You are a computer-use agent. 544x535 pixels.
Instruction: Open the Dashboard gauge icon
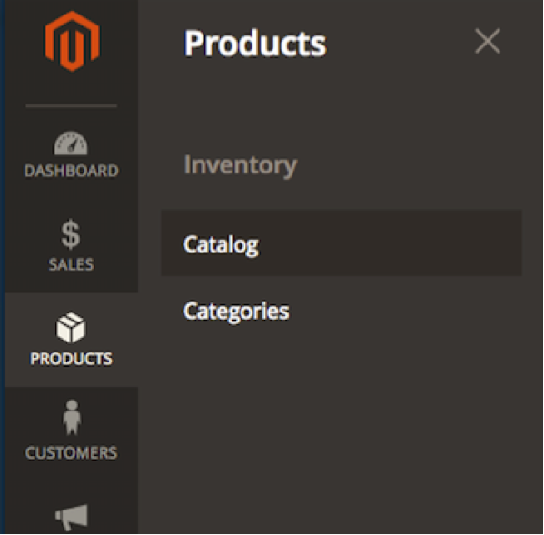pyautogui.click(x=71, y=143)
